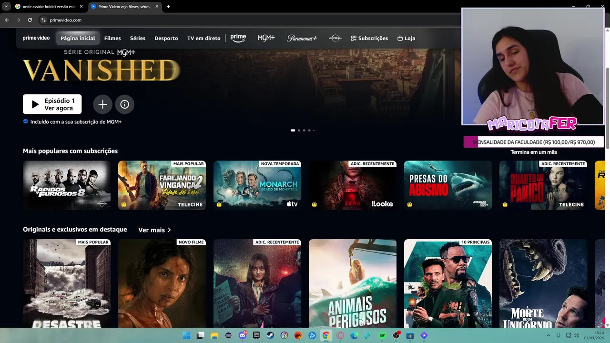Screen dimensions: 610x343
Task: Select the Paramount+ channel logo
Action: coord(302,38)
